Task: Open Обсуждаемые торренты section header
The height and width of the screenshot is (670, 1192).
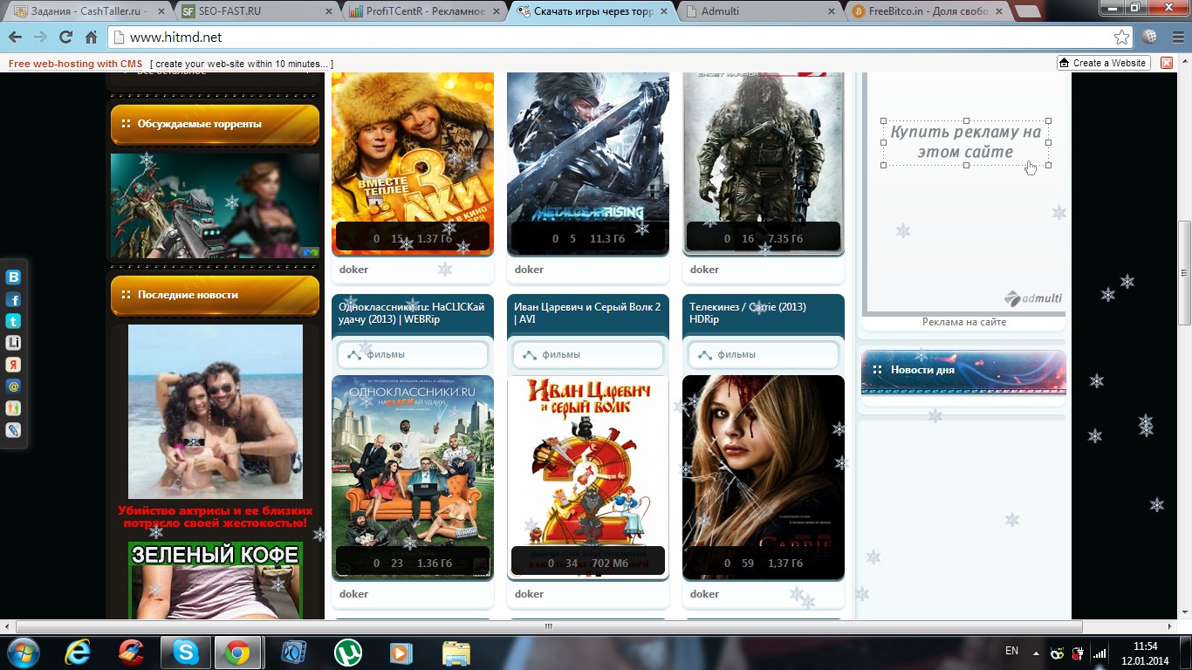Action: coord(215,124)
